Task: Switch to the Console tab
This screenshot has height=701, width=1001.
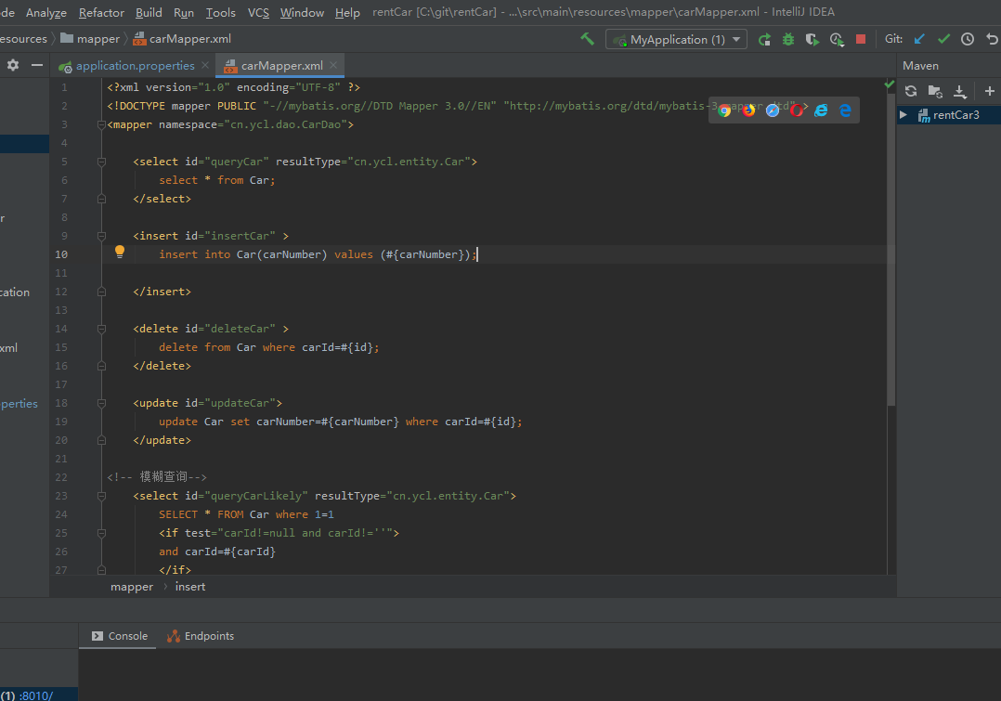Action: pos(120,636)
